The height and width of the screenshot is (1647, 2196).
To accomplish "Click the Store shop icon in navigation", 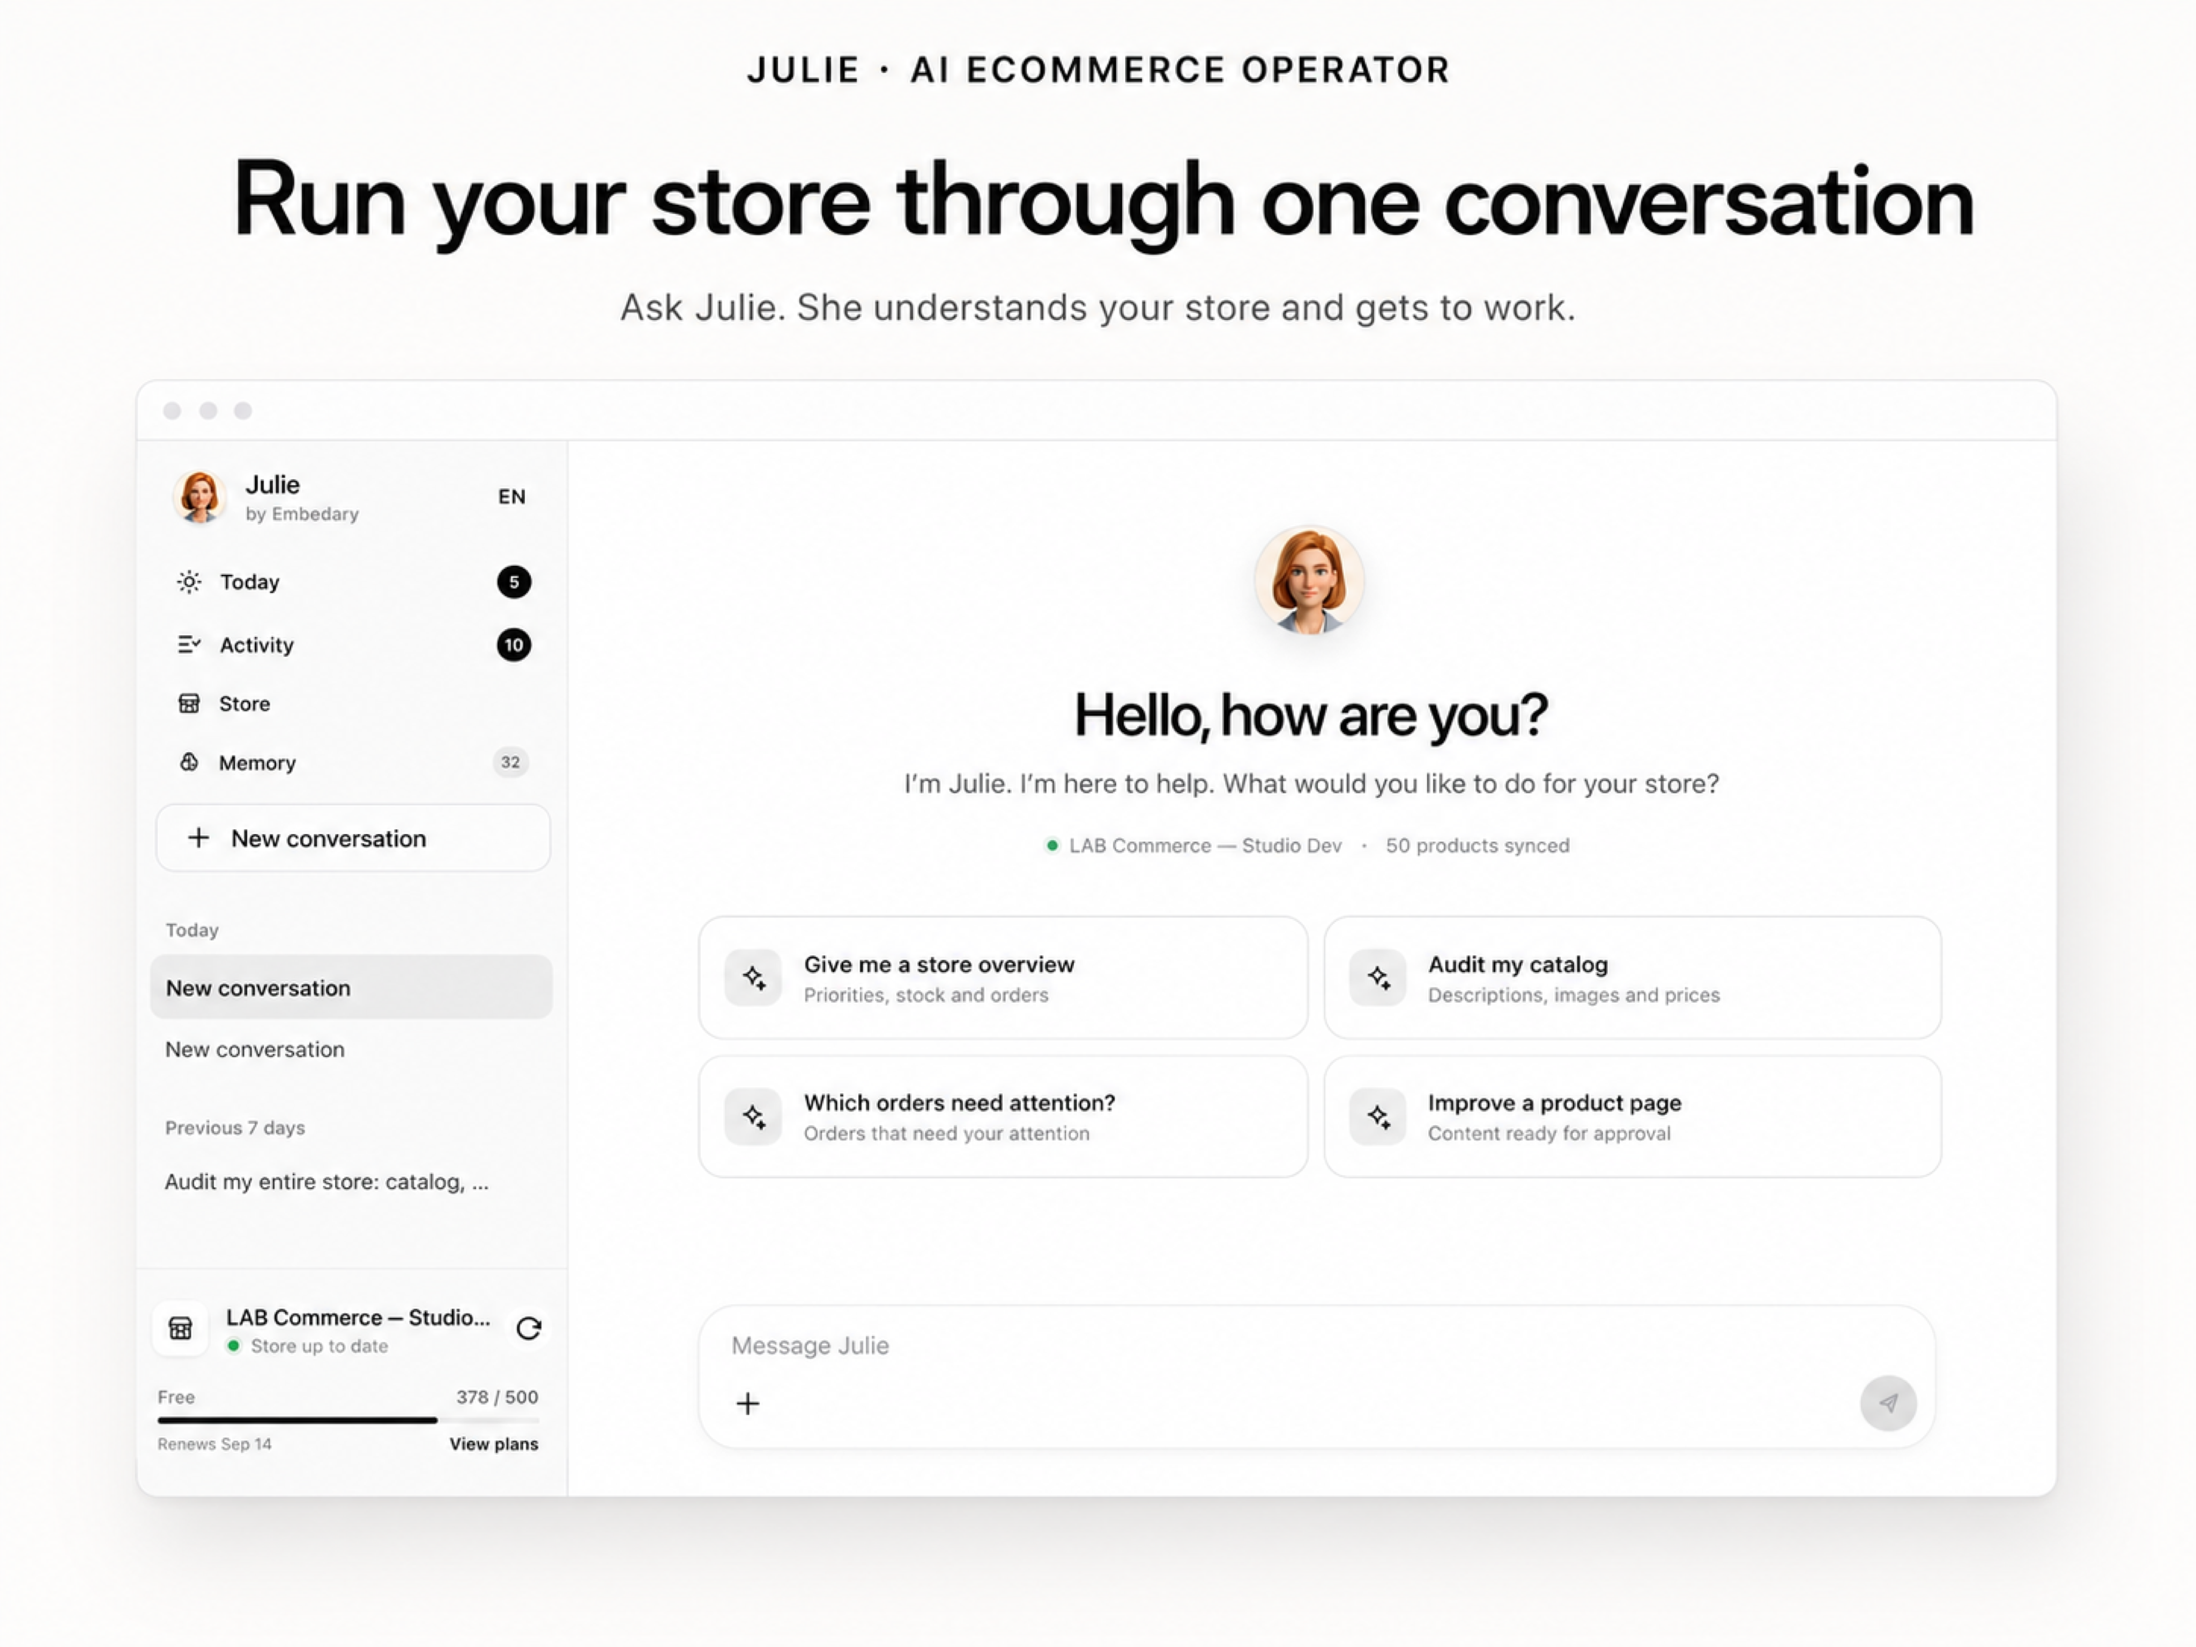I will pos(189,704).
